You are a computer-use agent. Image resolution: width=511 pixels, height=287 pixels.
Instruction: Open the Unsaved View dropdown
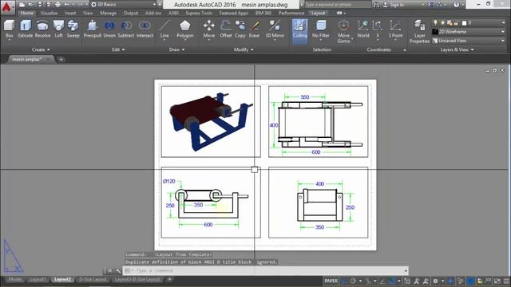click(469, 41)
